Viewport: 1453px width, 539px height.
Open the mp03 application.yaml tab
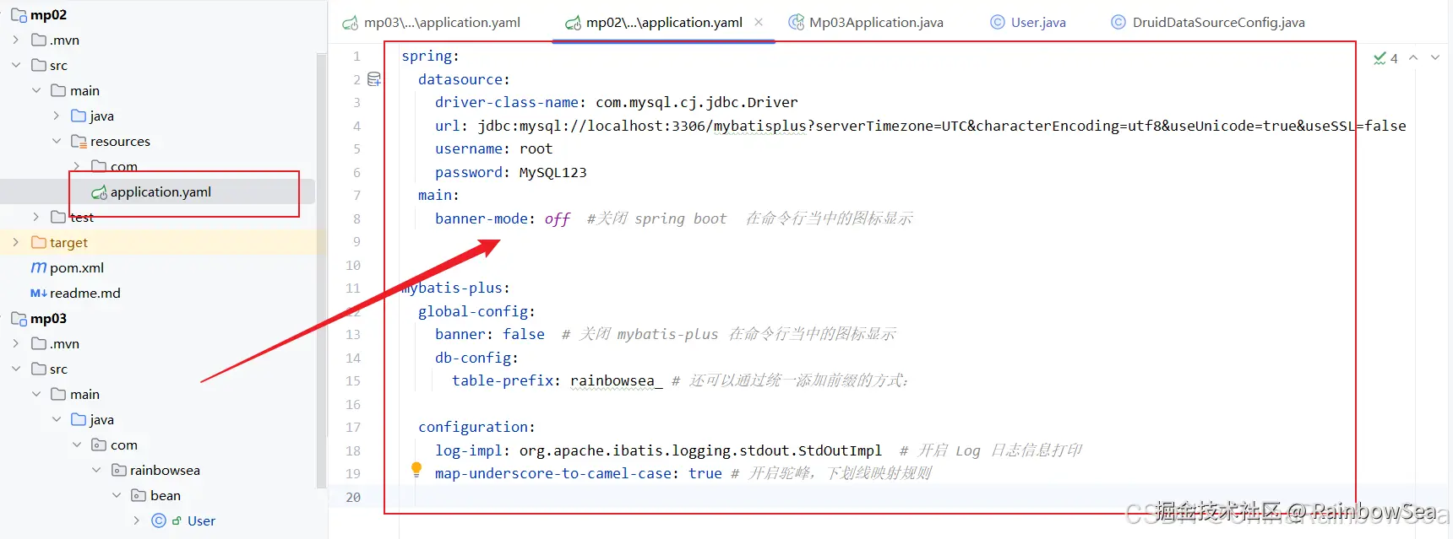(x=431, y=23)
